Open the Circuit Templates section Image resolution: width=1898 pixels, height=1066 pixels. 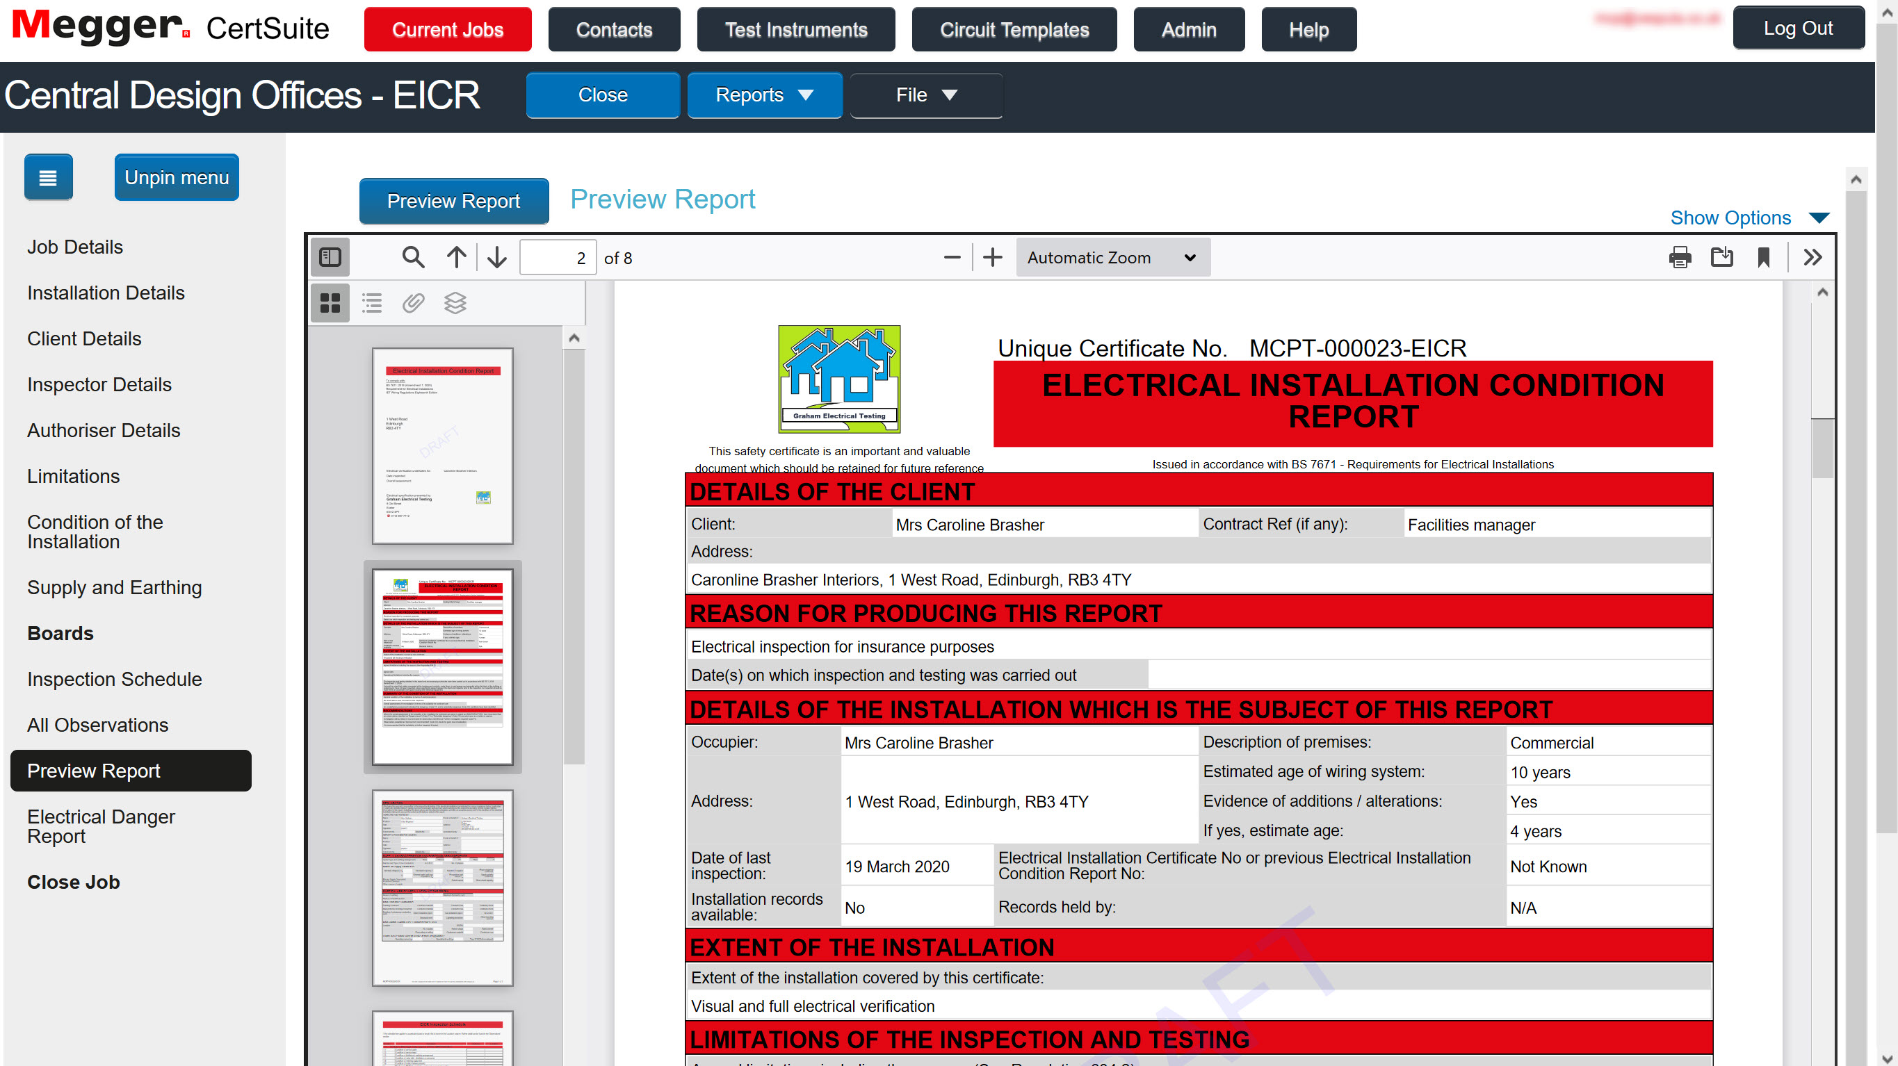pos(1014,29)
